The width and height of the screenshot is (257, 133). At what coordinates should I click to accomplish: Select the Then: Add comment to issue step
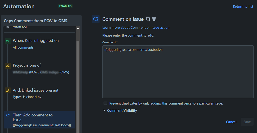pos(39,120)
